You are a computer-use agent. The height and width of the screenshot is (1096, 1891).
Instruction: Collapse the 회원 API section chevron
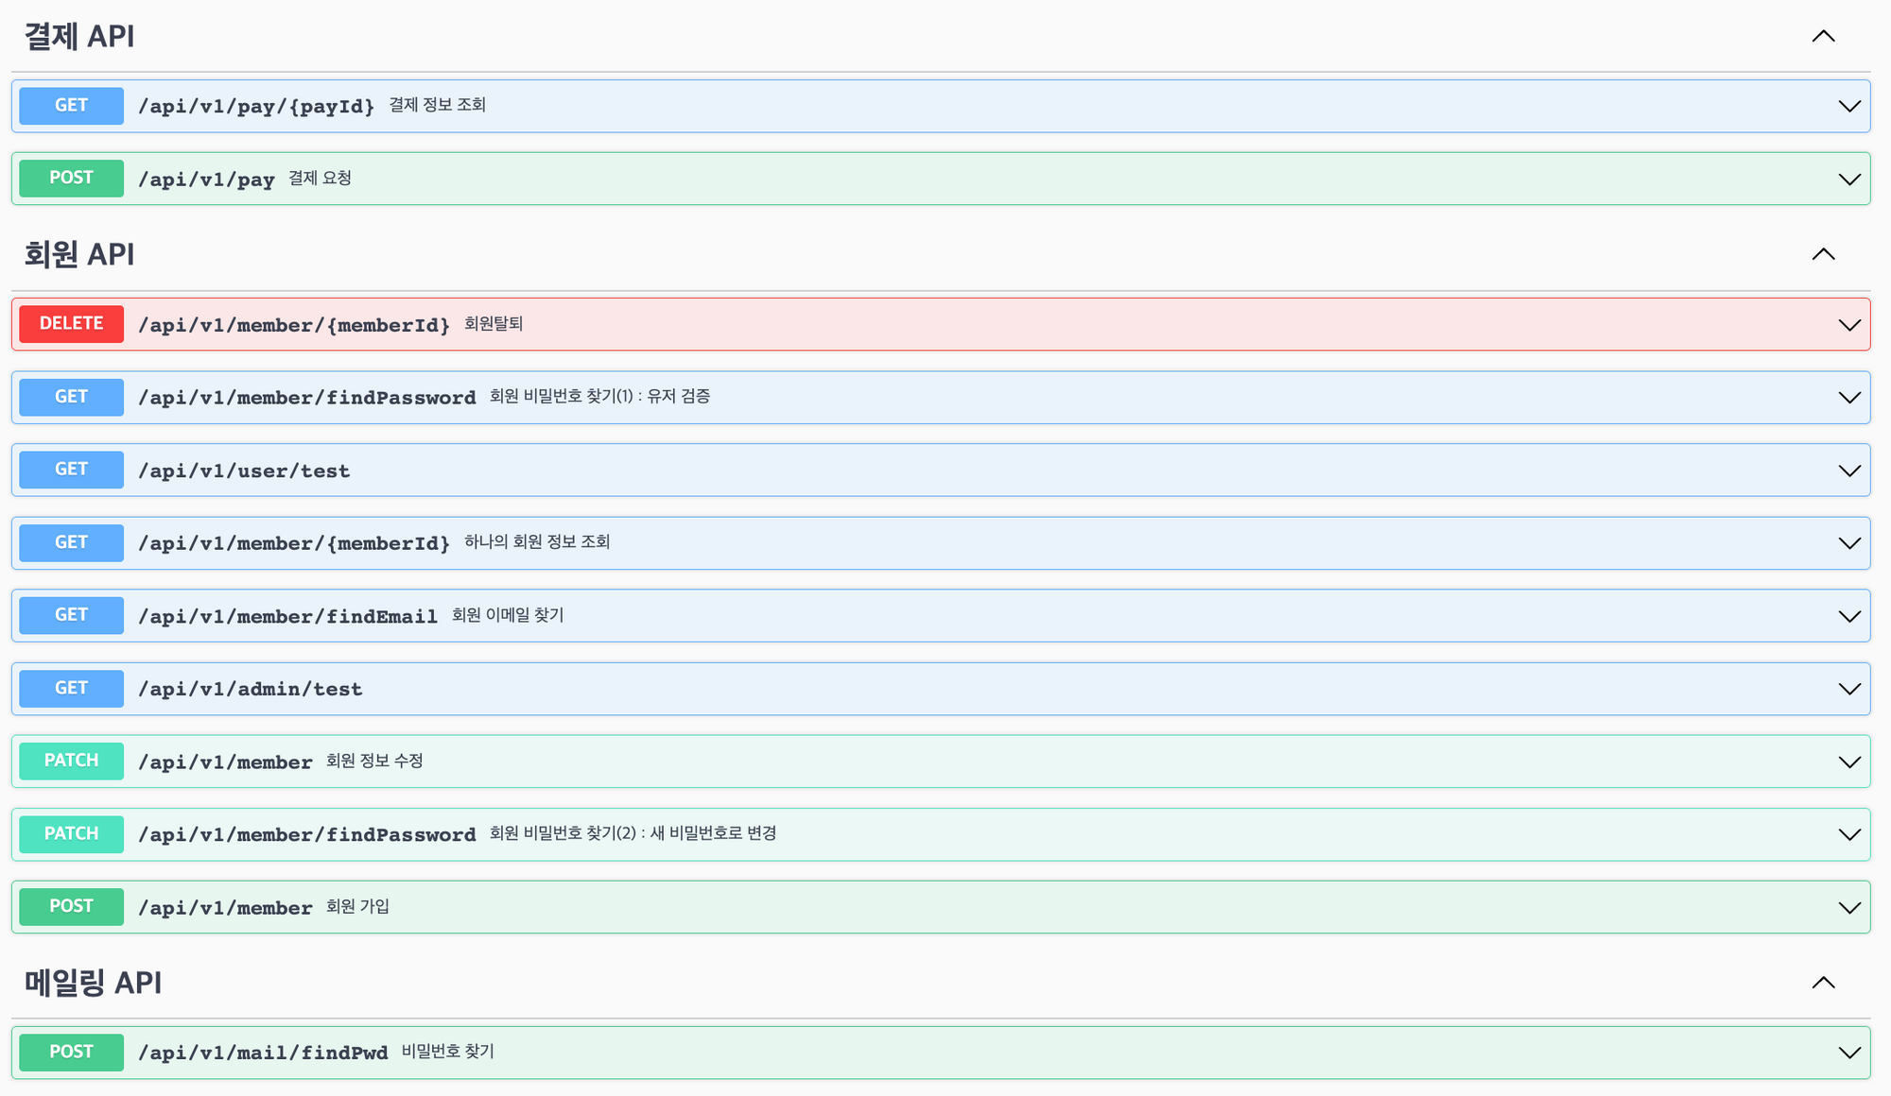click(1823, 254)
